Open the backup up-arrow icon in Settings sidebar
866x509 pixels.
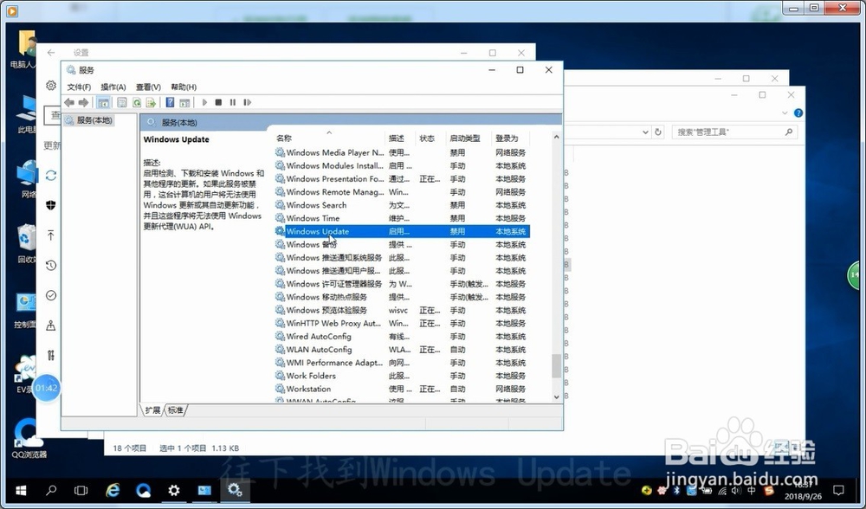tap(51, 235)
